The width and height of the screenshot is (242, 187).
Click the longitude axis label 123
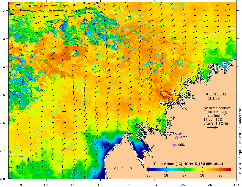(128, 185)
